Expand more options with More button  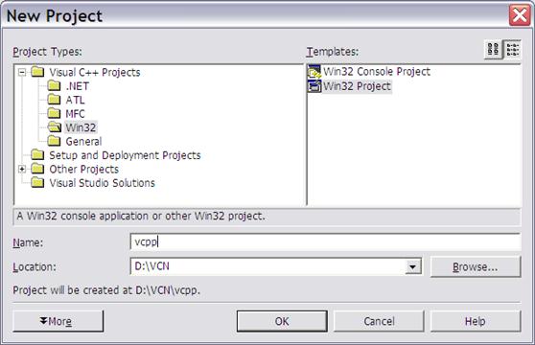pyautogui.click(x=58, y=321)
